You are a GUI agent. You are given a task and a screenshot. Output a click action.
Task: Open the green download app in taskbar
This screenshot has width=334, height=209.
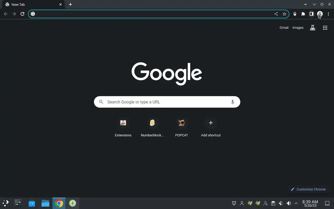click(x=73, y=203)
